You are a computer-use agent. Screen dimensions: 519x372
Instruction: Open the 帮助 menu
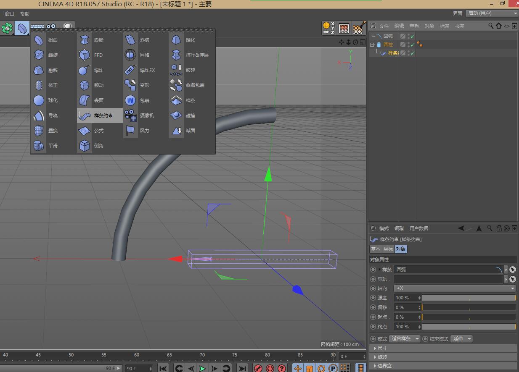[x=25, y=14]
